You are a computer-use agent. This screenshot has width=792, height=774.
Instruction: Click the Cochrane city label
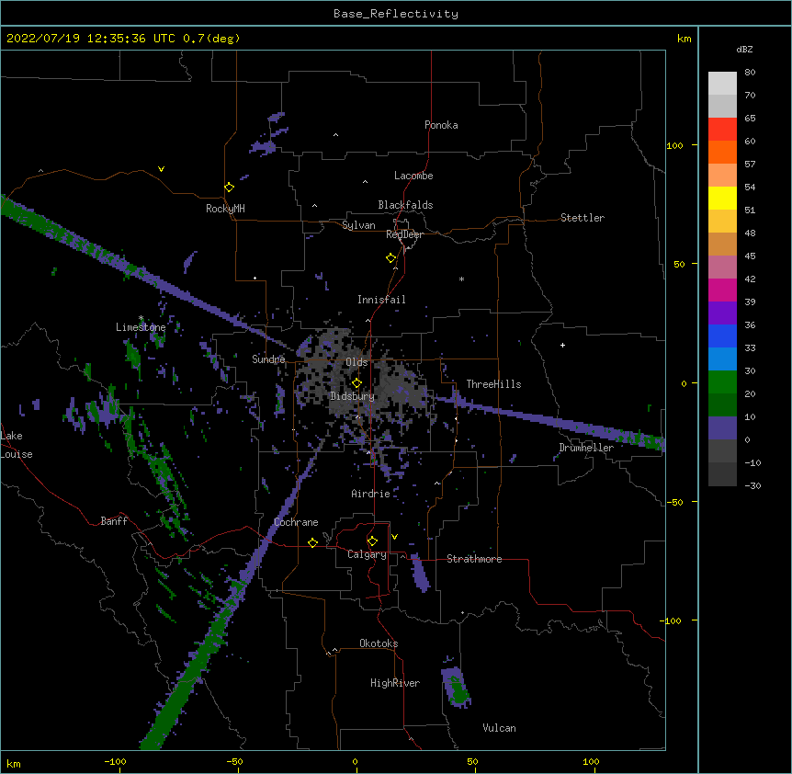(296, 522)
